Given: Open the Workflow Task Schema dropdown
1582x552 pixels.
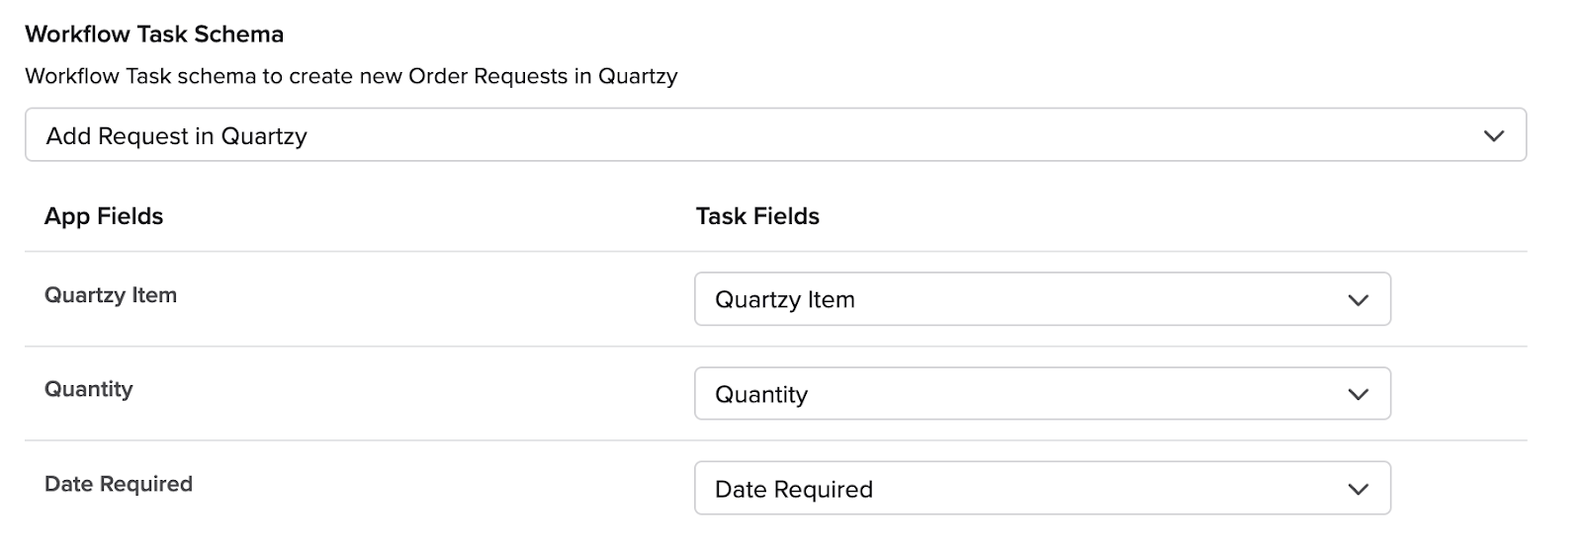Looking at the screenshot, I should coord(775,135).
